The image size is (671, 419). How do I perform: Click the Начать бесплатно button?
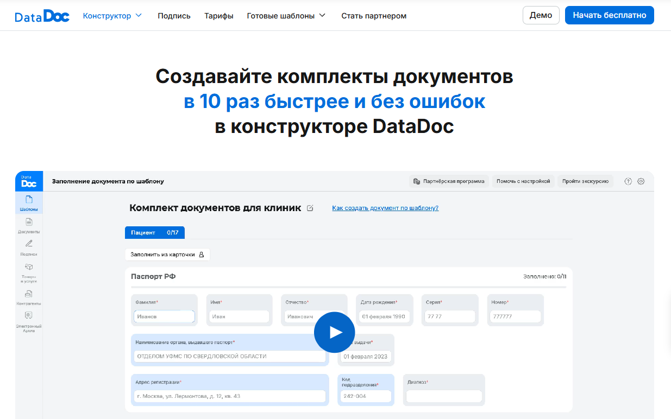click(x=609, y=15)
